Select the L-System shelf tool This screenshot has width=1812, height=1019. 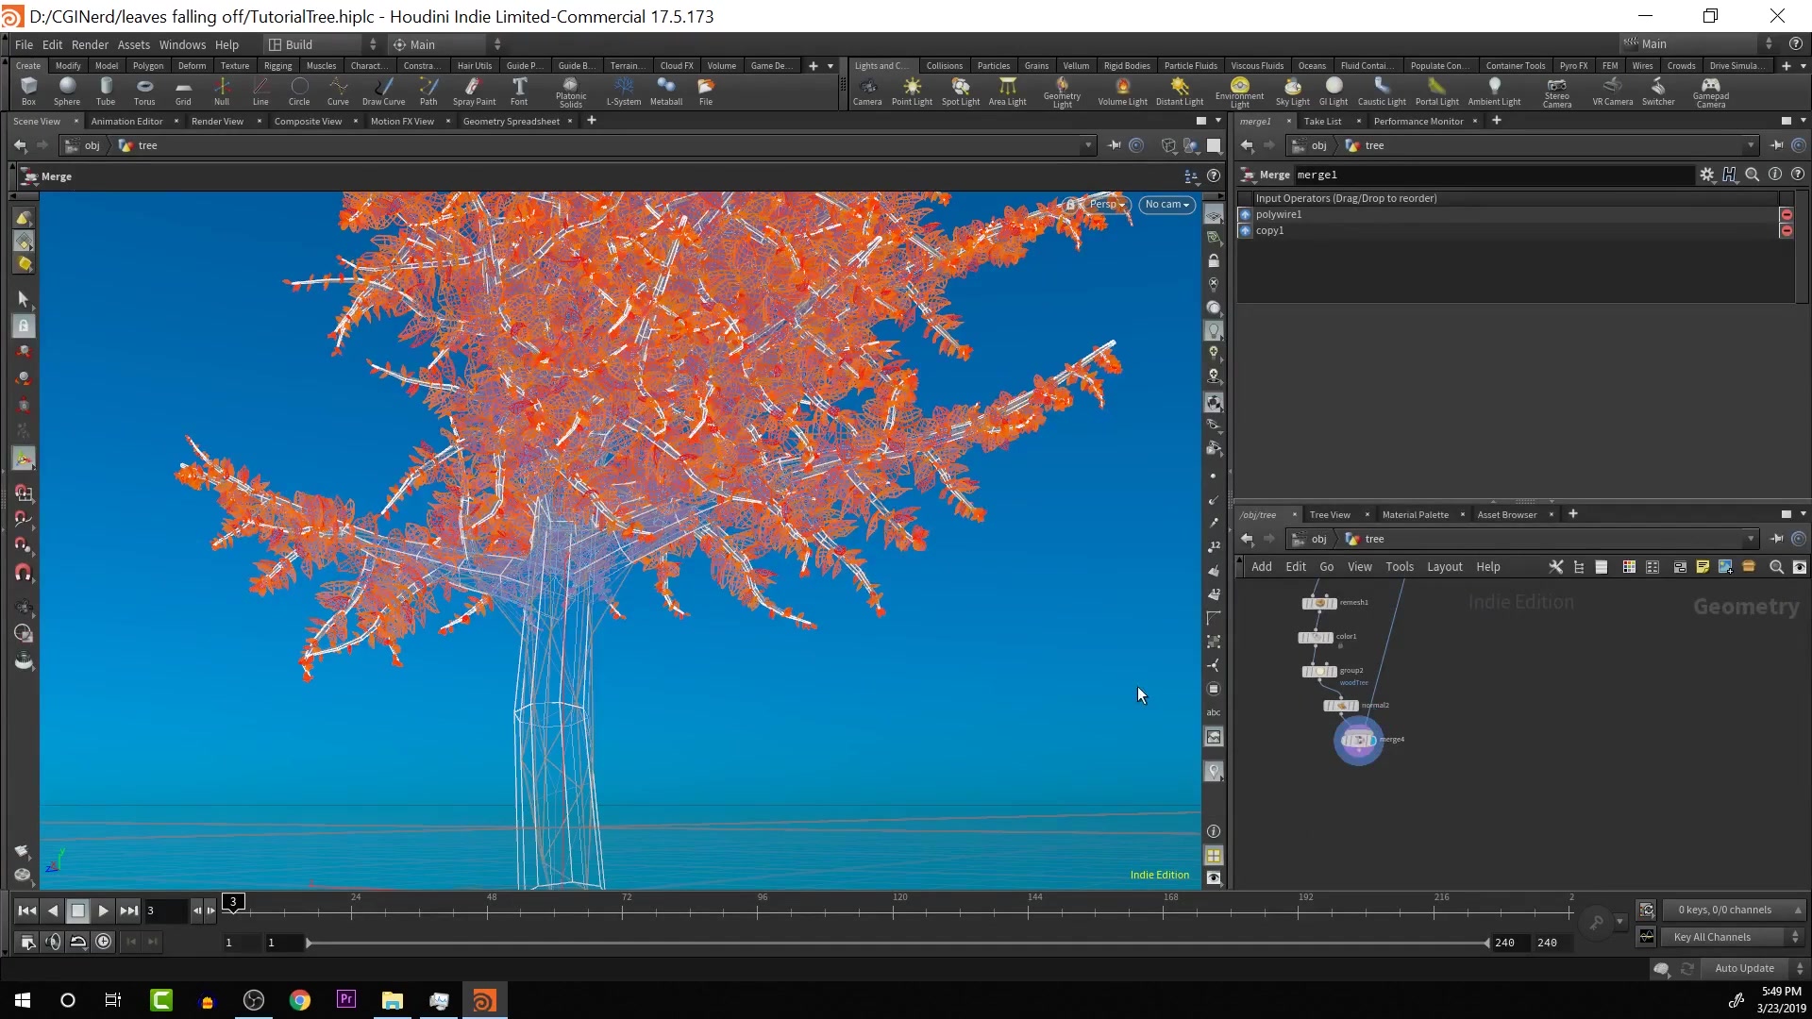click(623, 91)
